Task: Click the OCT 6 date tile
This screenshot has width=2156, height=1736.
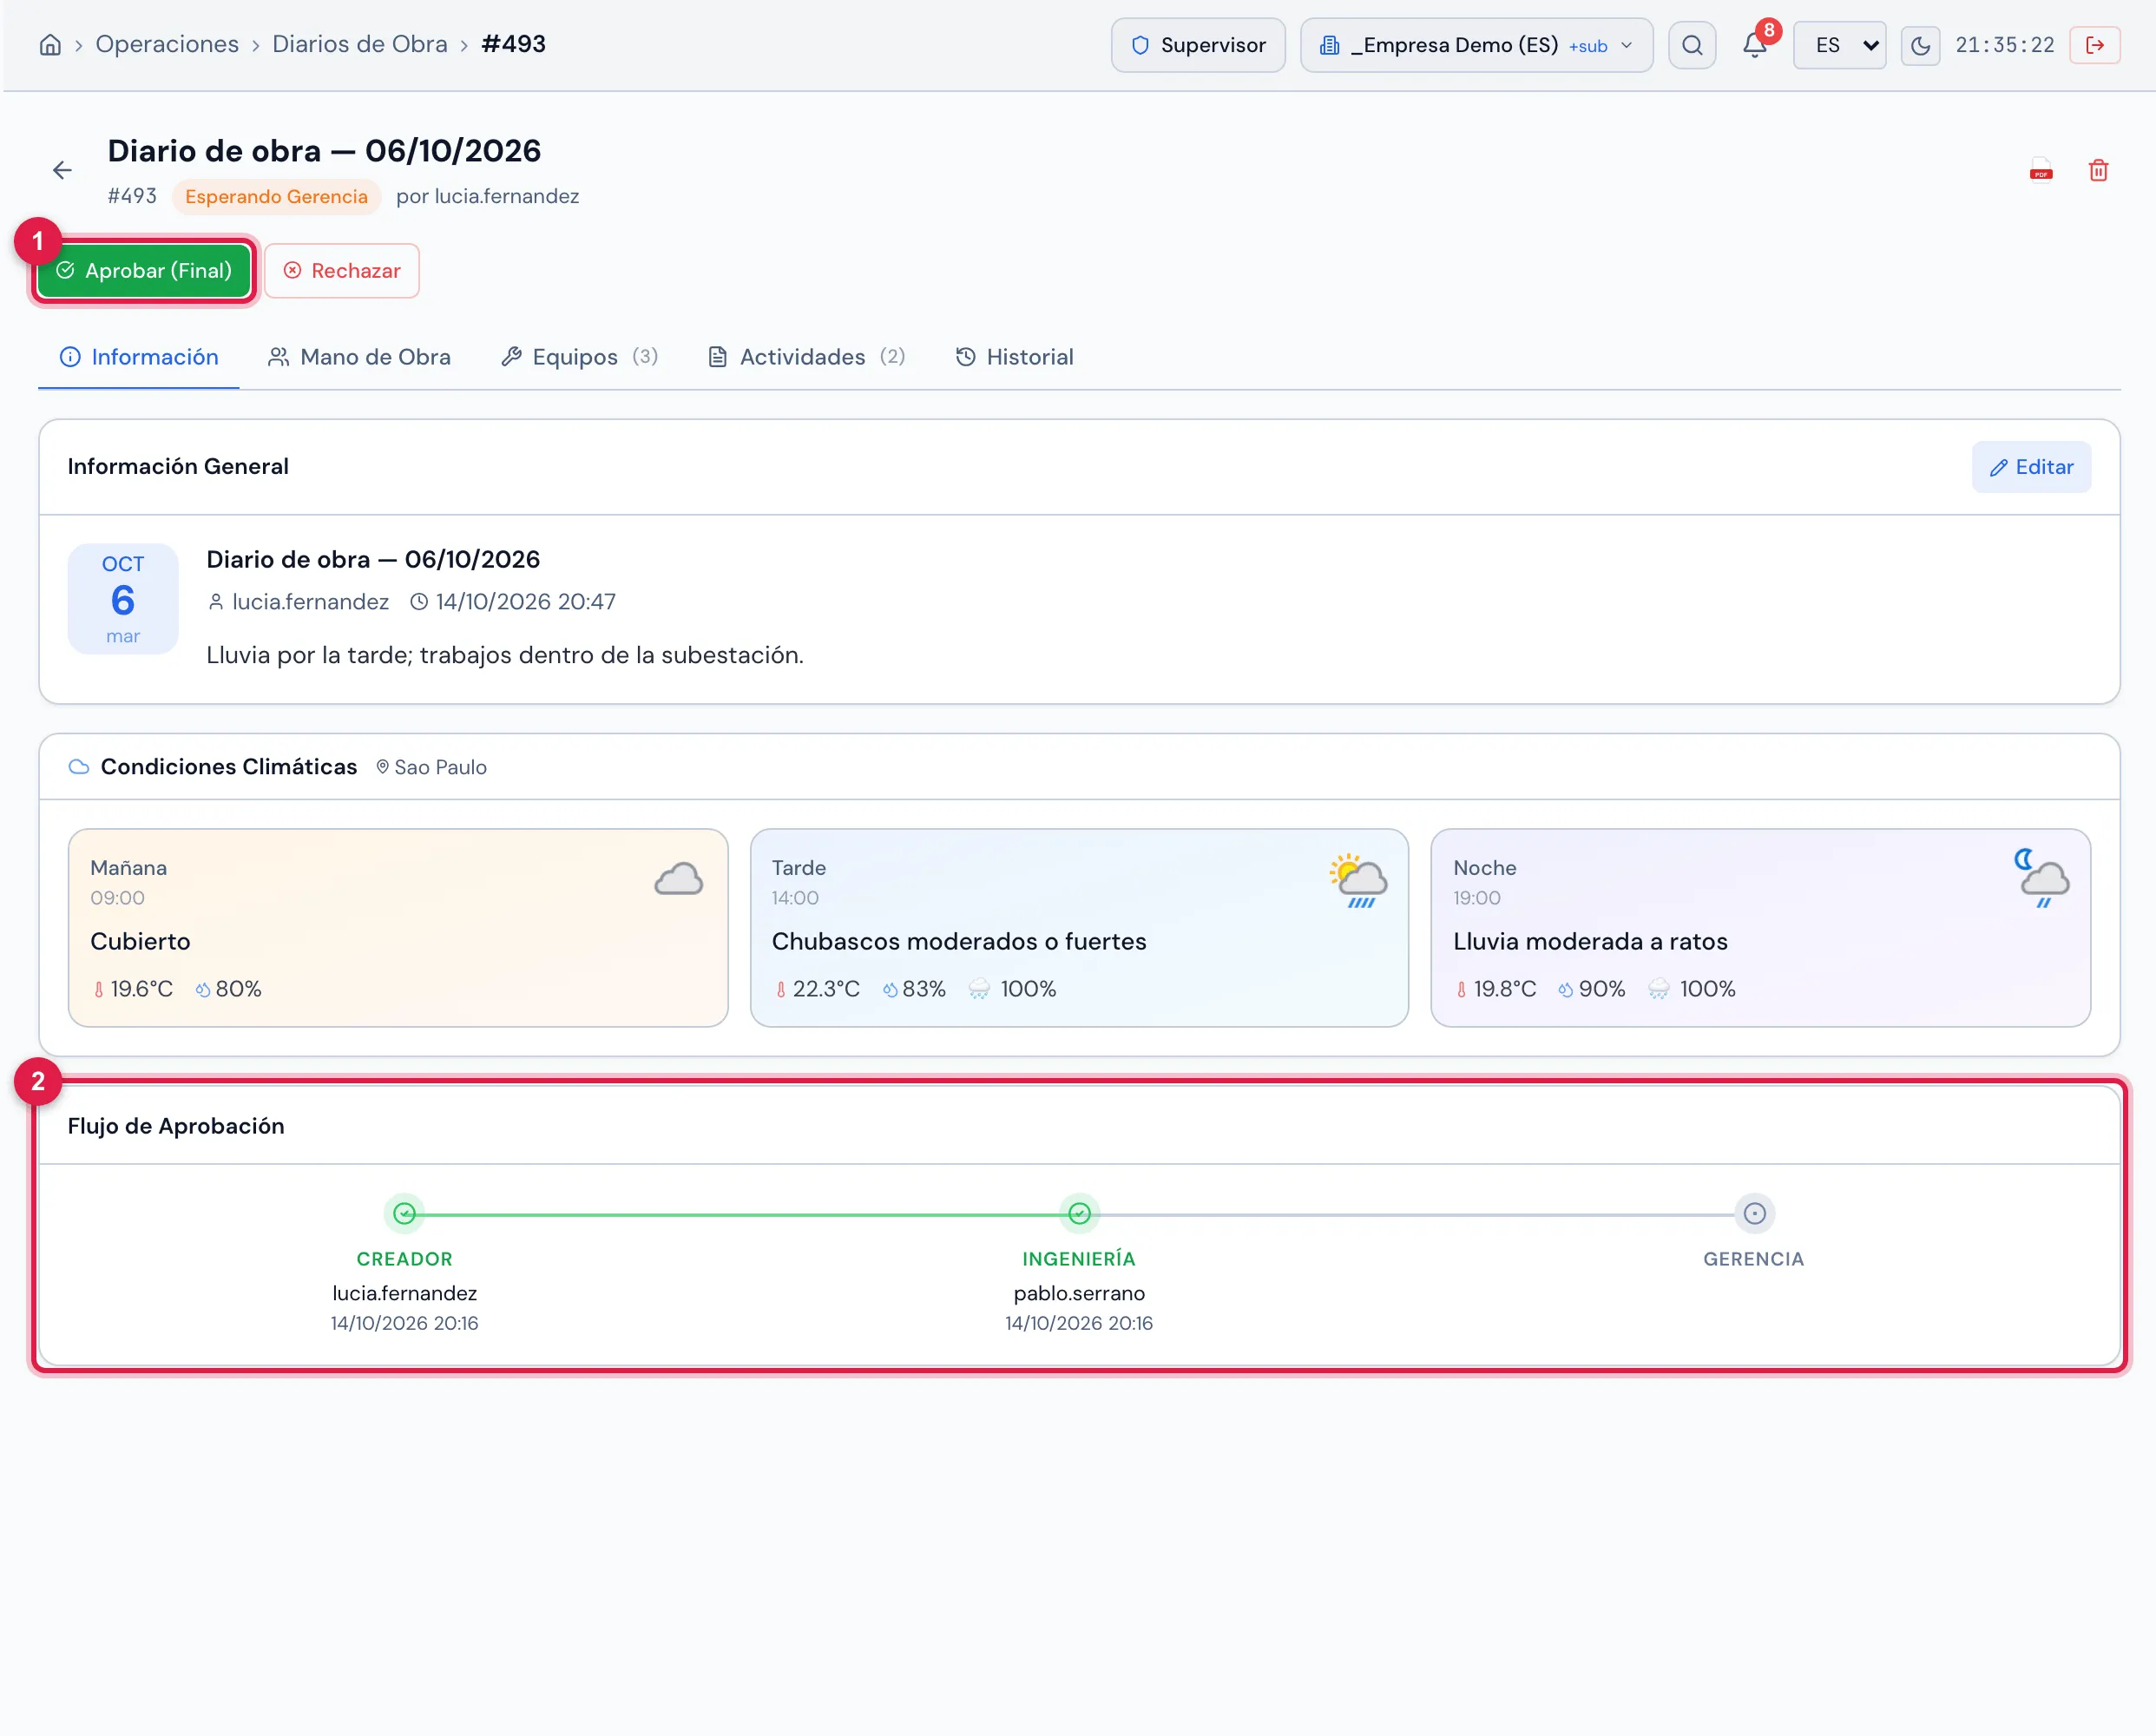Action: point(123,599)
